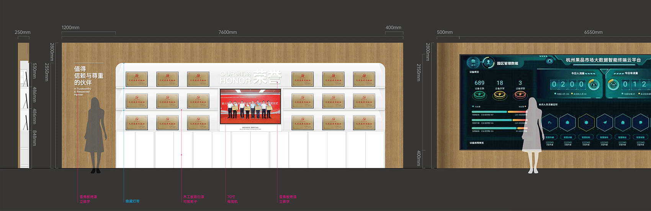
Task: Click the 值得信赖与尊重的伙伴 wall slogan
Action: (88, 76)
